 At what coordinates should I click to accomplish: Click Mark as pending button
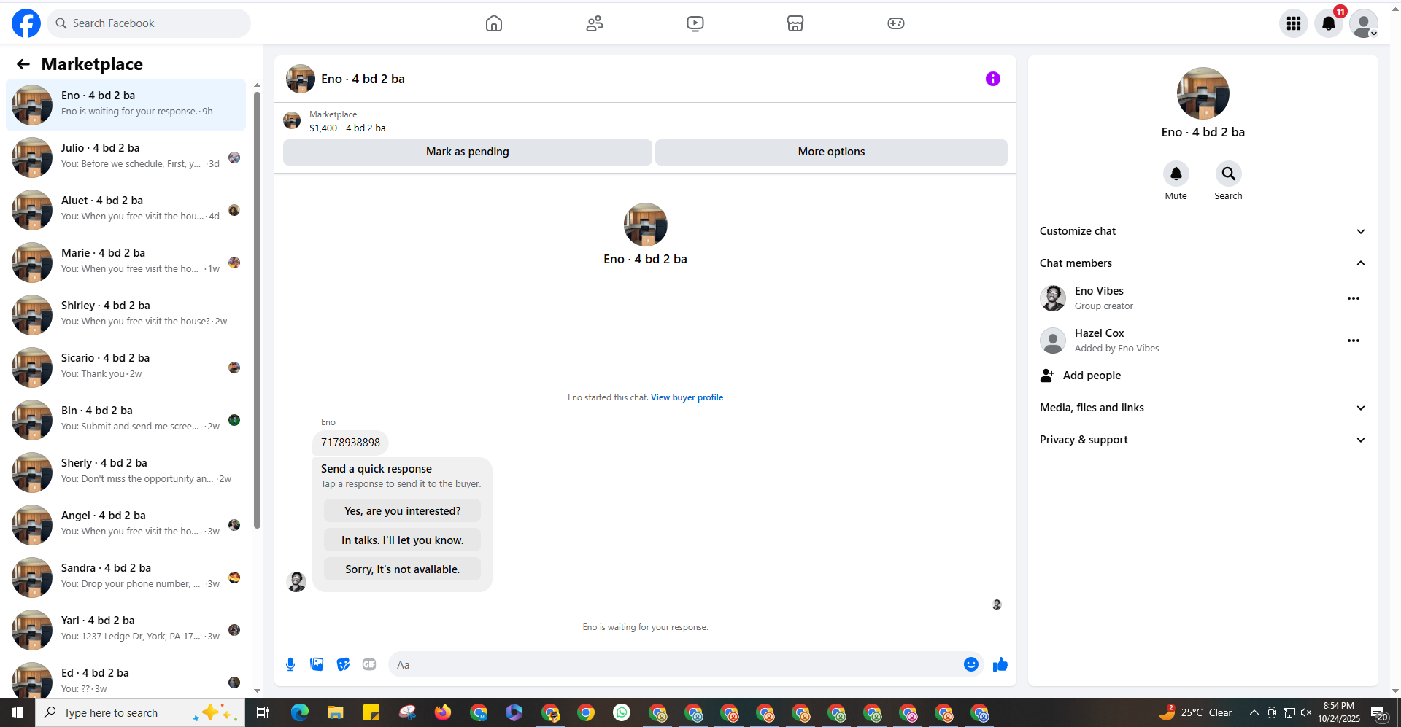pos(468,152)
